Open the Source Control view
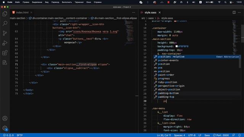This screenshot has width=244, height=137. (5, 33)
